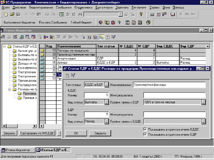This screenshot has width=214, height=160.
Task: Click the open book syntax helper icon
Action: tap(173, 14)
